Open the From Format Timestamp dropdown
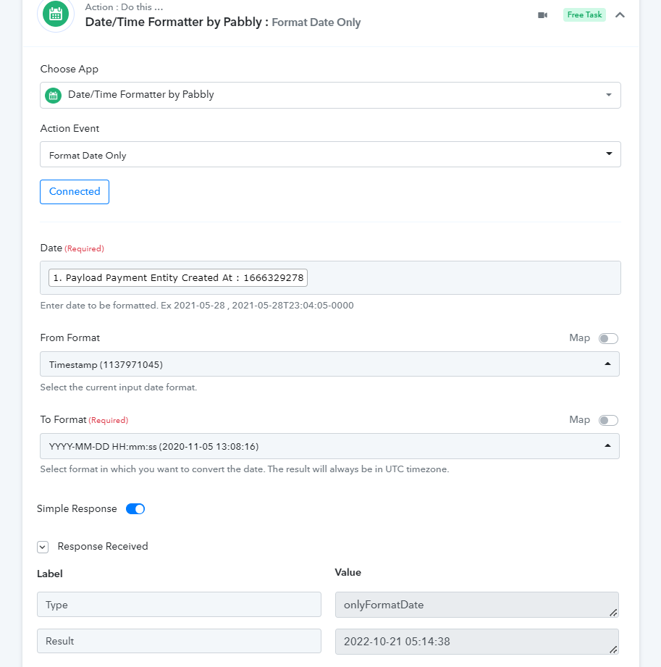The width and height of the screenshot is (661, 667). click(329, 364)
